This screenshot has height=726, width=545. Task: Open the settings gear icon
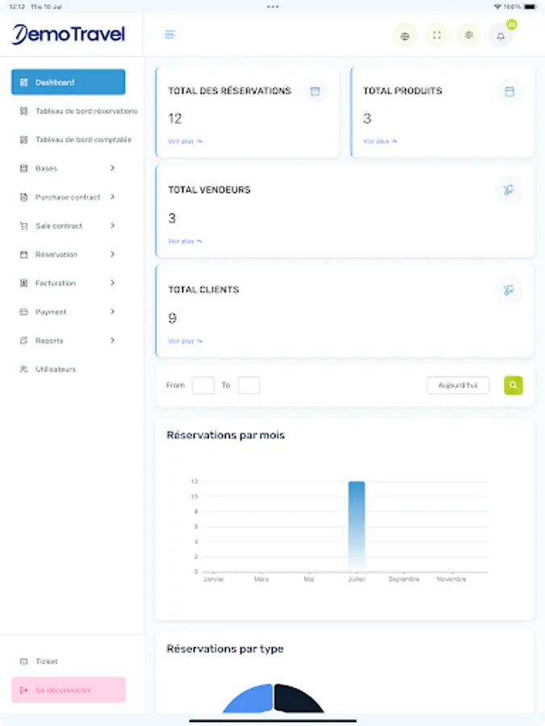point(469,35)
